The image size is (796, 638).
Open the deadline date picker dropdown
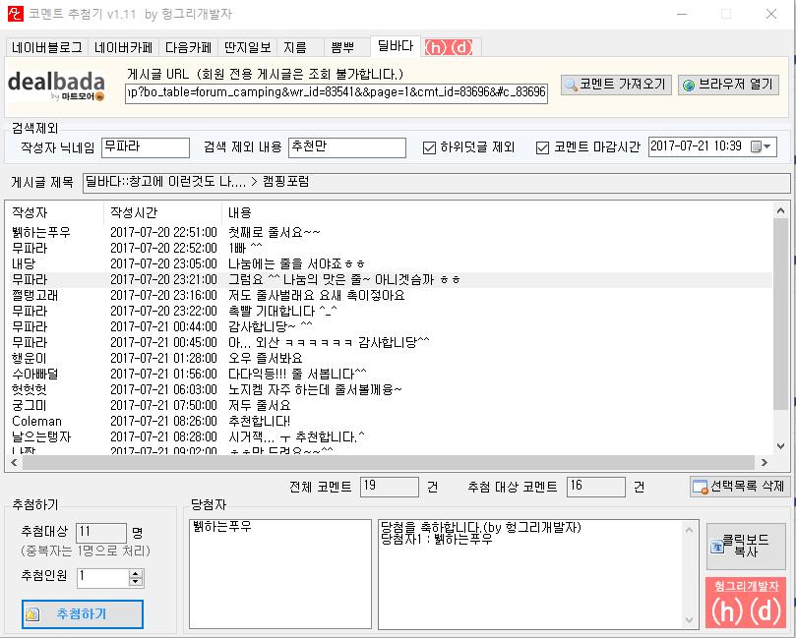(x=764, y=147)
